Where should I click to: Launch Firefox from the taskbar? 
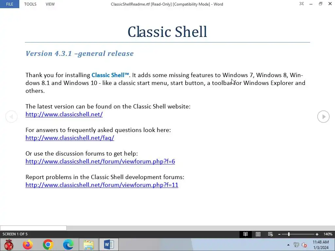[28, 244]
